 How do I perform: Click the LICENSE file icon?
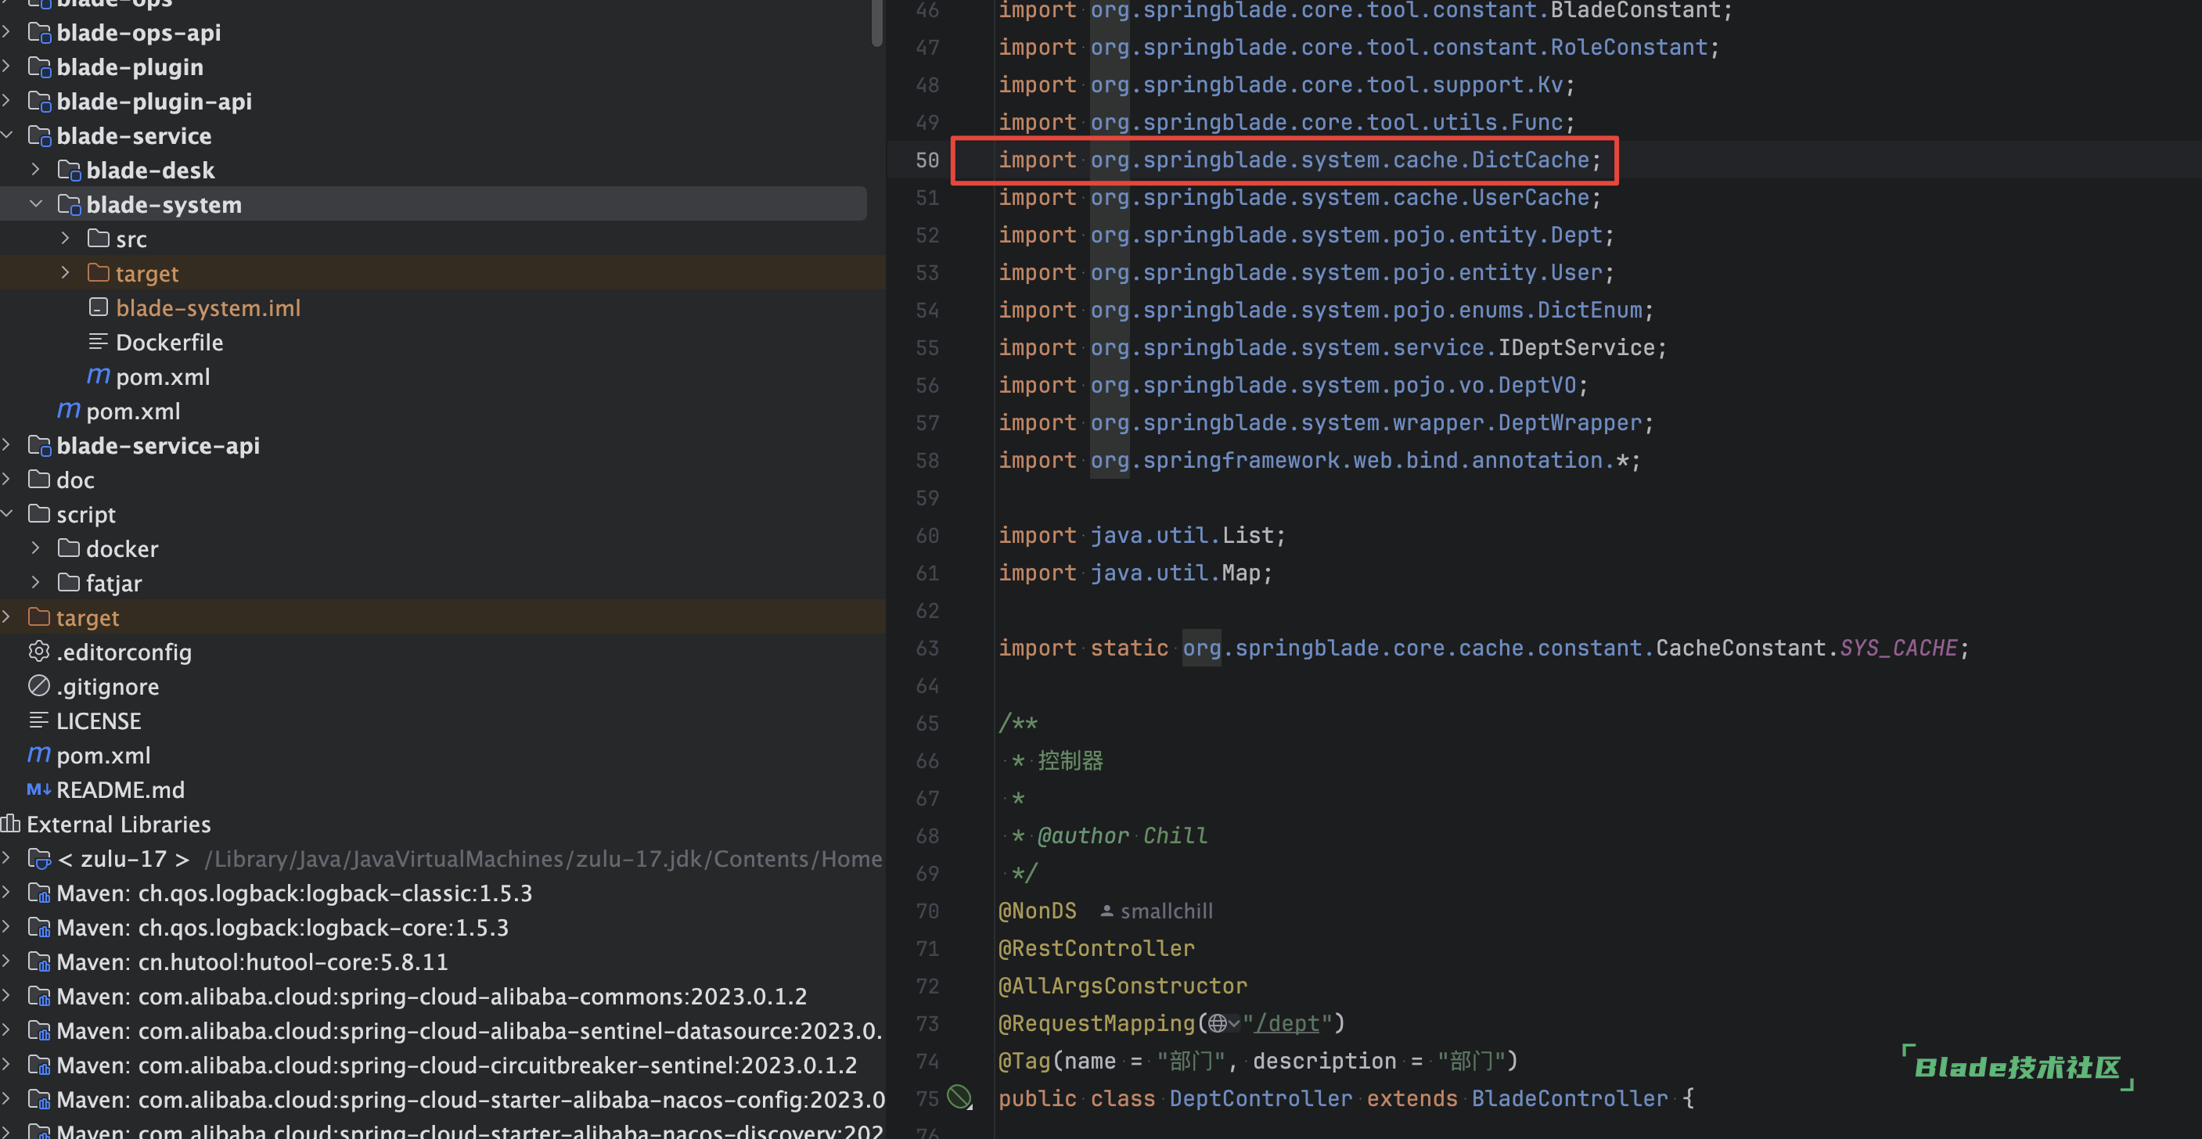click(38, 721)
